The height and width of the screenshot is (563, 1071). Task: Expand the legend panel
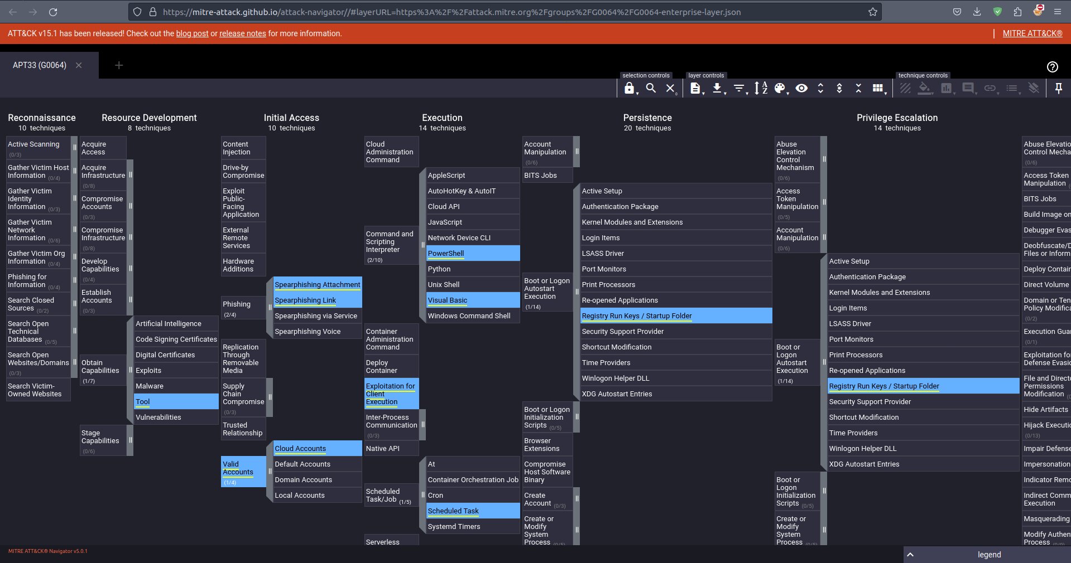pyautogui.click(x=910, y=555)
